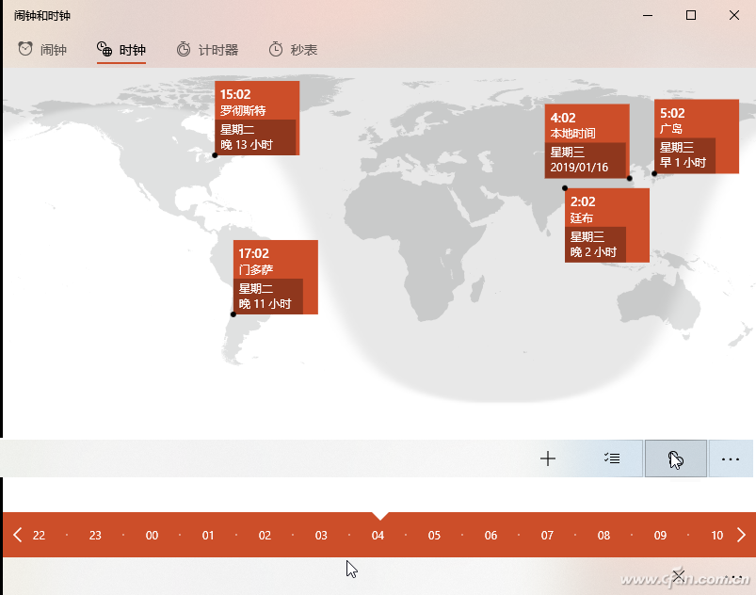
Task: Switch to the 计时器 timer tab
Action: click(x=207, y=50)
